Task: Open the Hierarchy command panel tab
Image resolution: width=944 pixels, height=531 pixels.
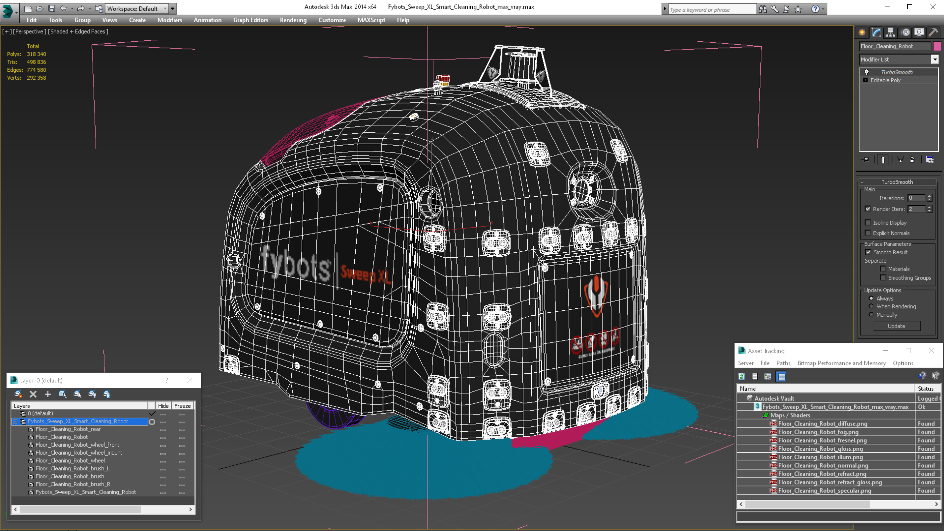Action: (891, 32)
